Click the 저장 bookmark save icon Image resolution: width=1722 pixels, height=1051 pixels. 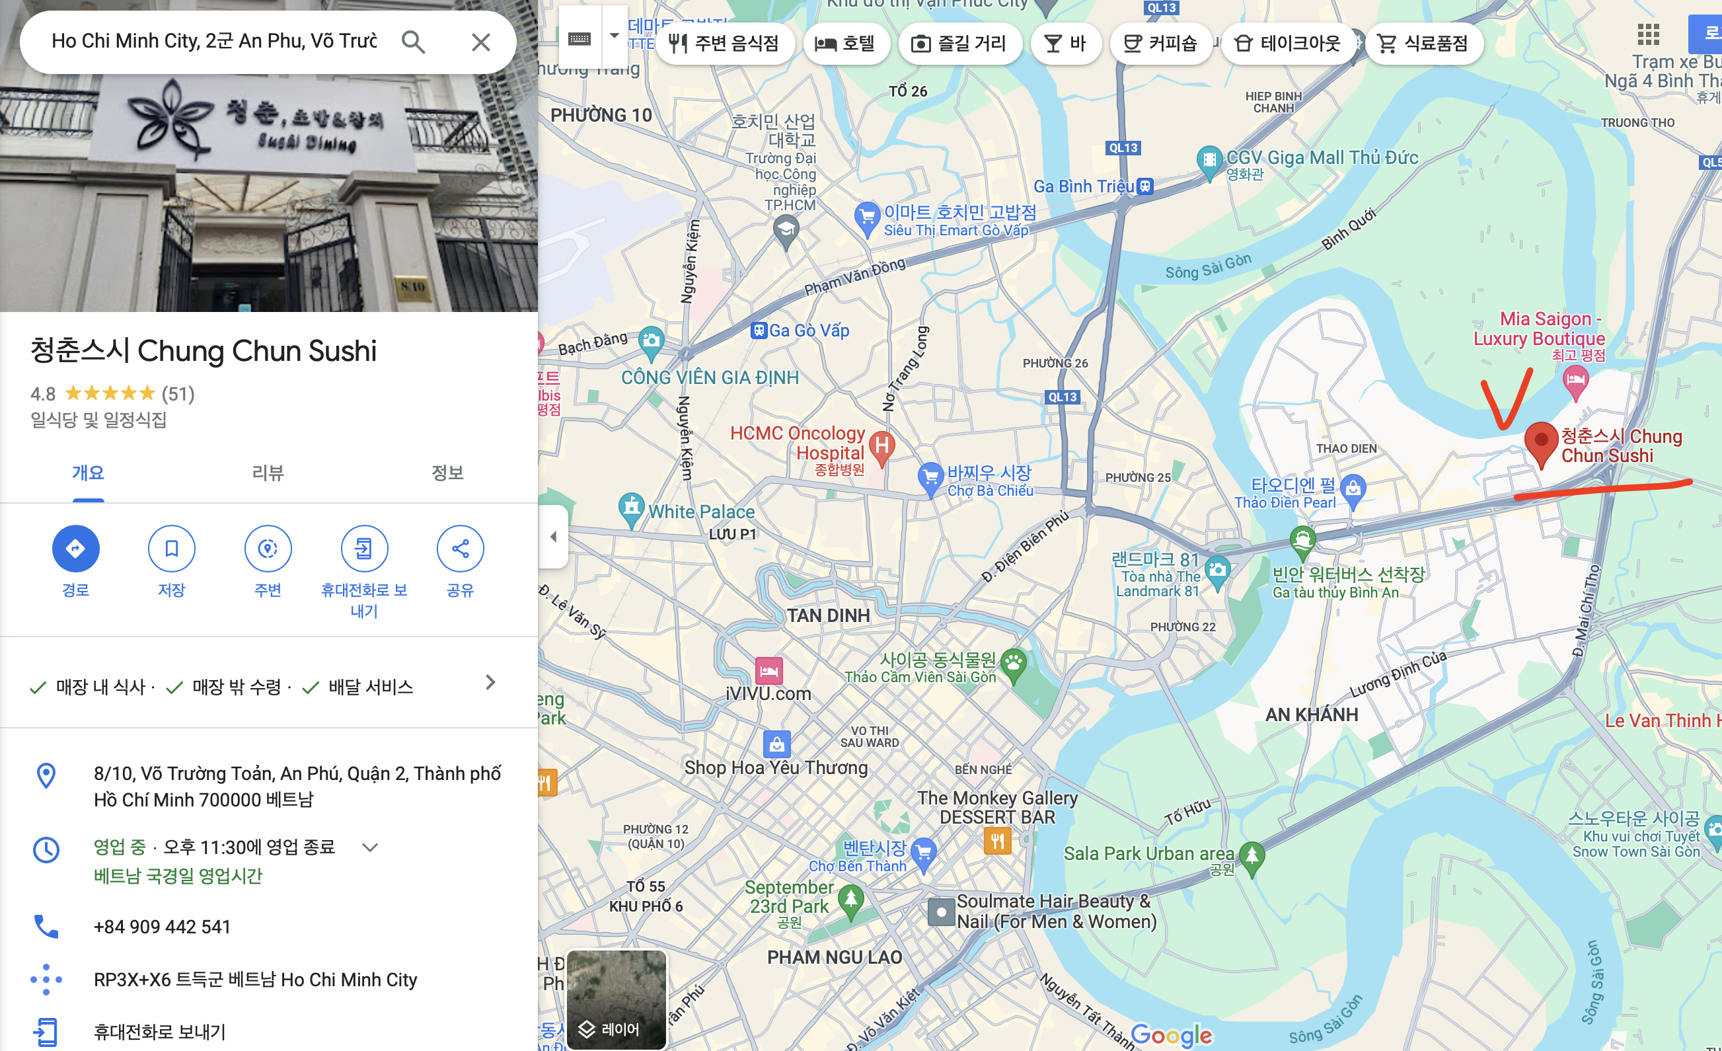pyautogui.click(x=171, y=548)
